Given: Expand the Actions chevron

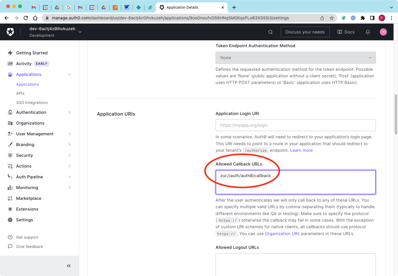Looking at the screenshot, I should pos(70,166).
